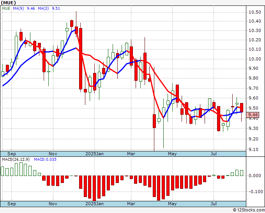Click May on the price chart time axis

click(172, 154)
